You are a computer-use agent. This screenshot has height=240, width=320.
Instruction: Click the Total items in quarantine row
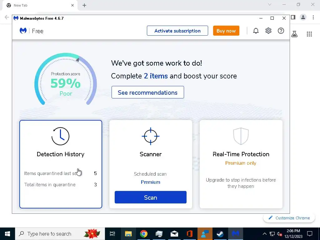(x=60, y=184)
